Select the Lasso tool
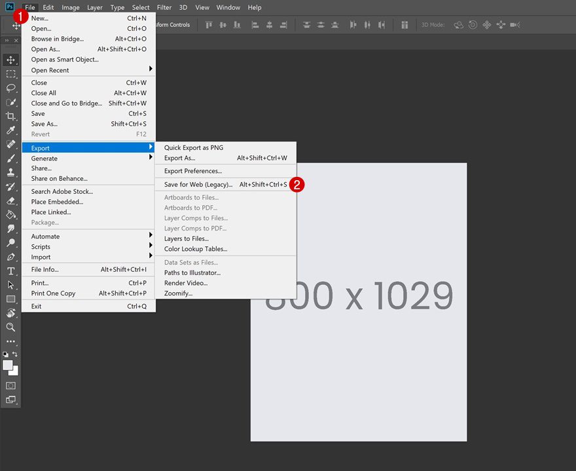This screenshot has height=471, width=576. tap(10, 88)
